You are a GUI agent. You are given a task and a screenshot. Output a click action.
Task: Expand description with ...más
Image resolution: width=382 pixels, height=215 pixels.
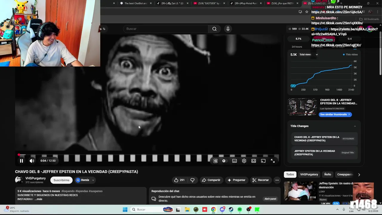coord(38,199)
